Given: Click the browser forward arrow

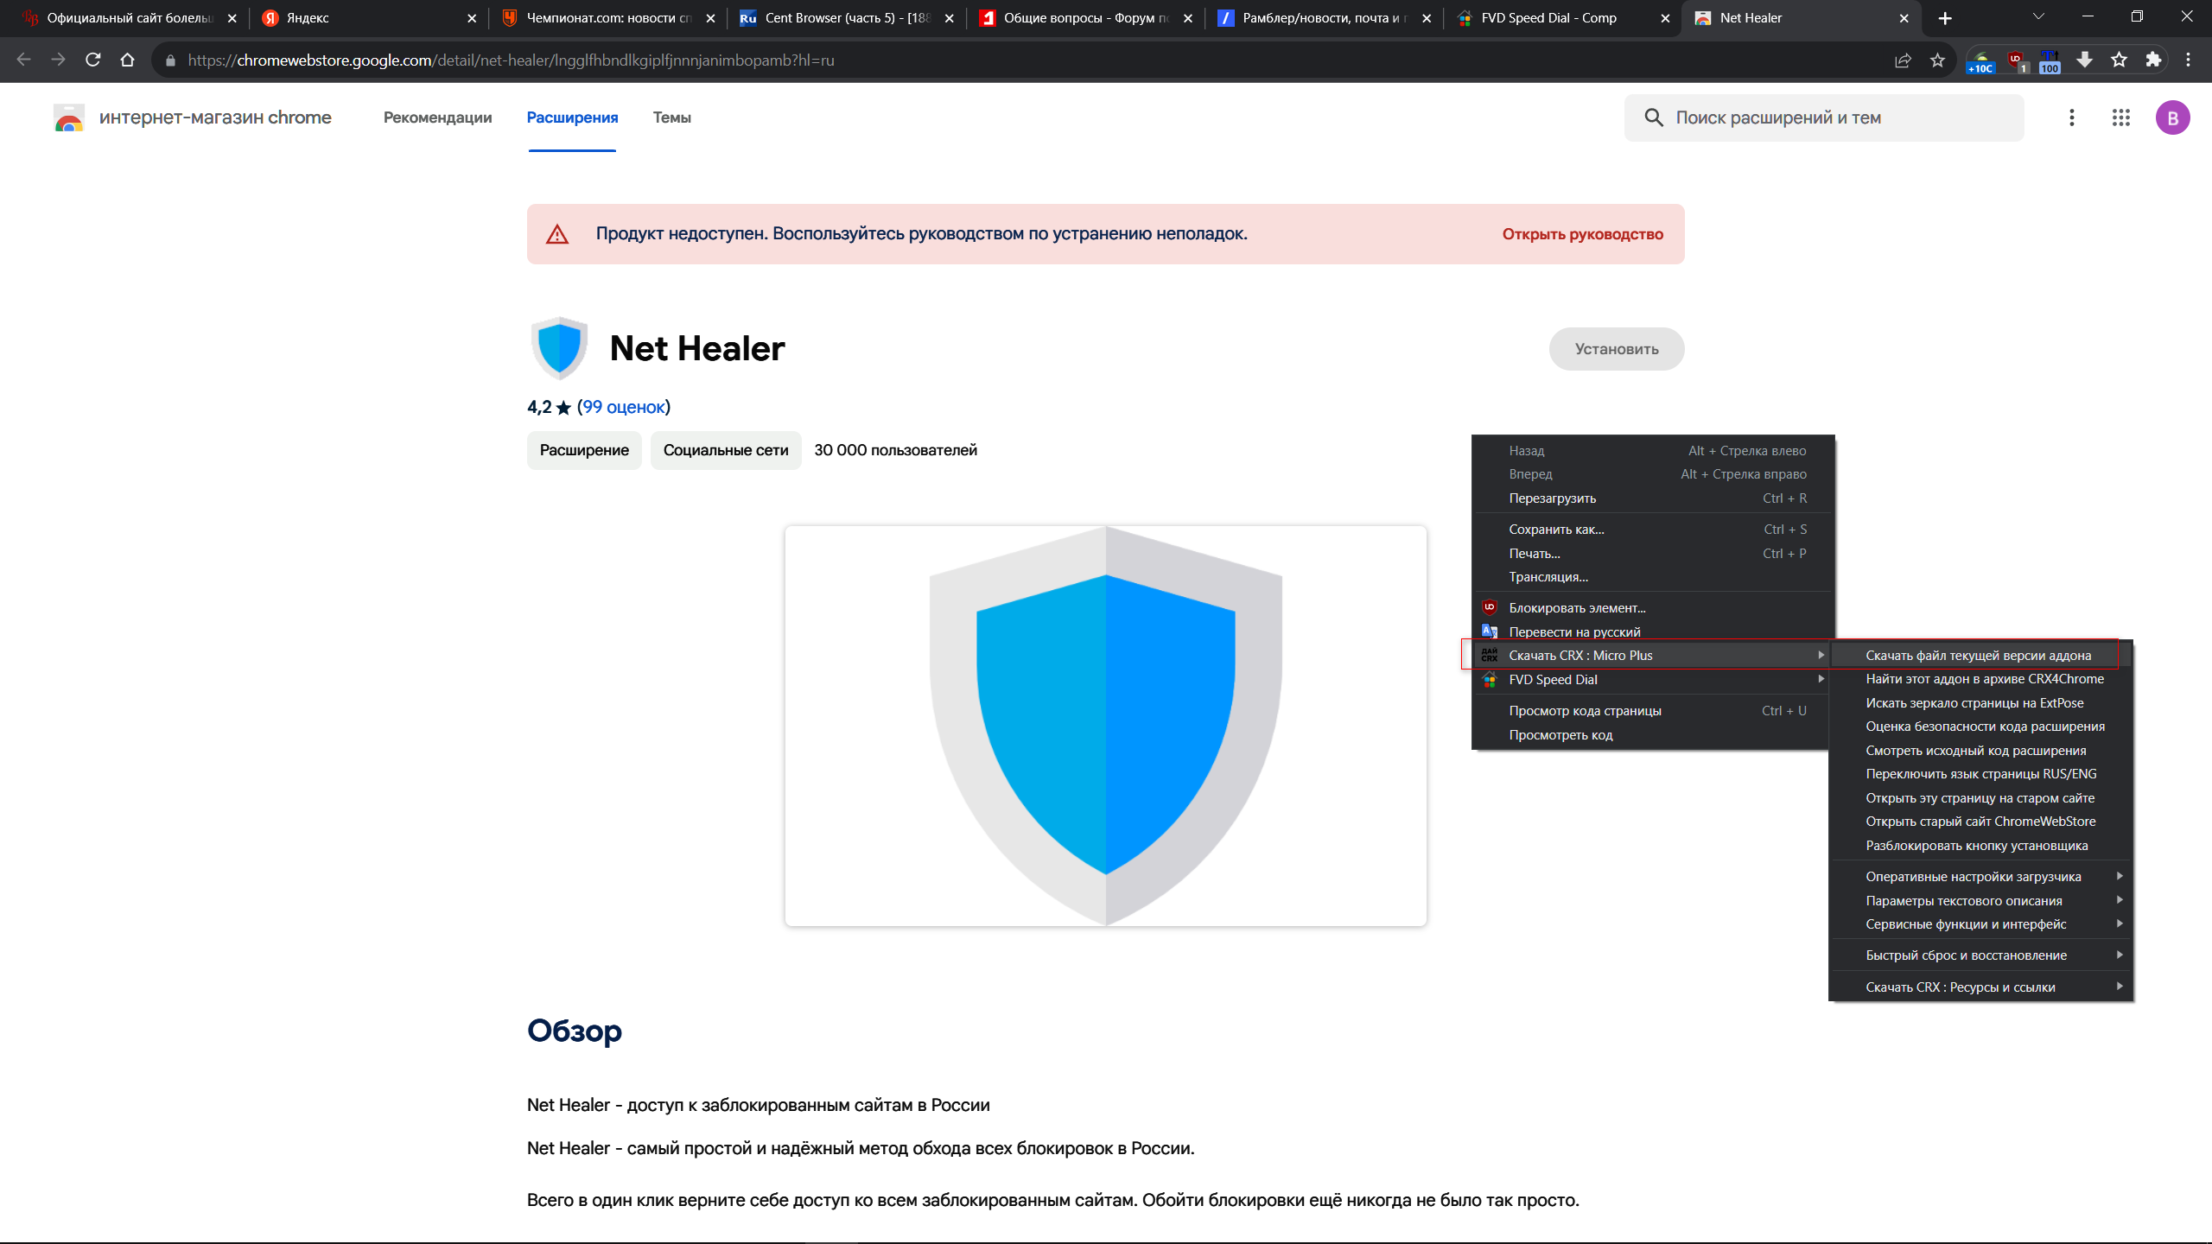Looking at the screenshot, I should pyautogui.click(x=59, y=60).
